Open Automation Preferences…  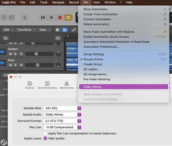point(123,47)
